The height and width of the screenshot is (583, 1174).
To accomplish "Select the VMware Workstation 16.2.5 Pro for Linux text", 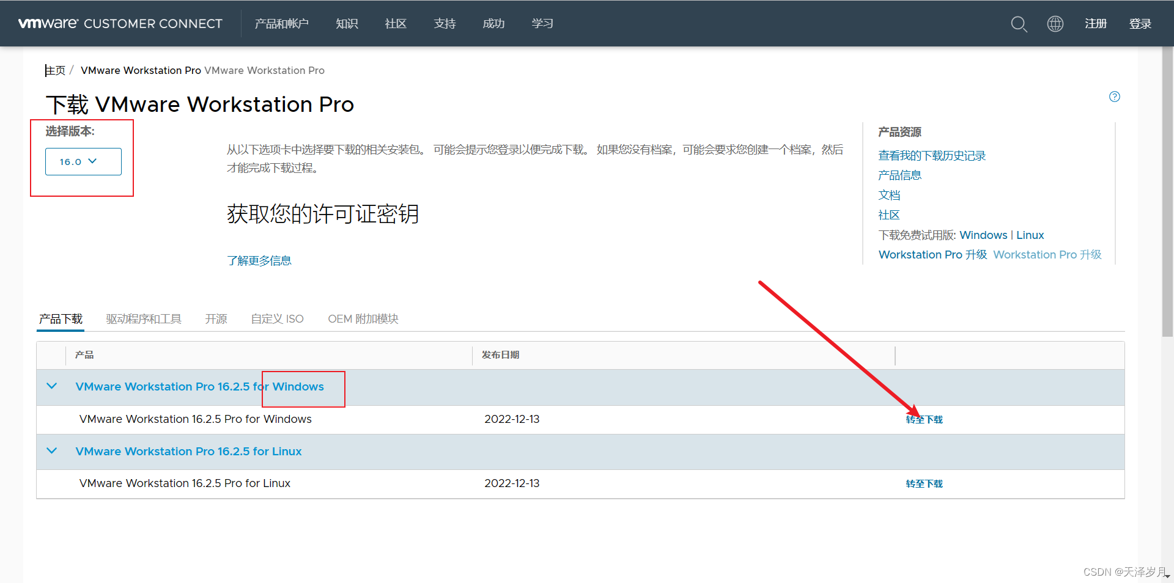I will click(x=185, y=483).
